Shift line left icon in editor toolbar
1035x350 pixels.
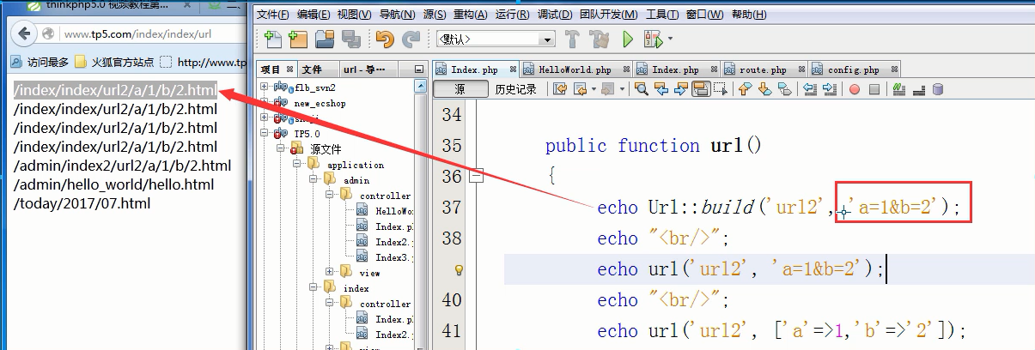pyautogui.click(x=809, y=88)
